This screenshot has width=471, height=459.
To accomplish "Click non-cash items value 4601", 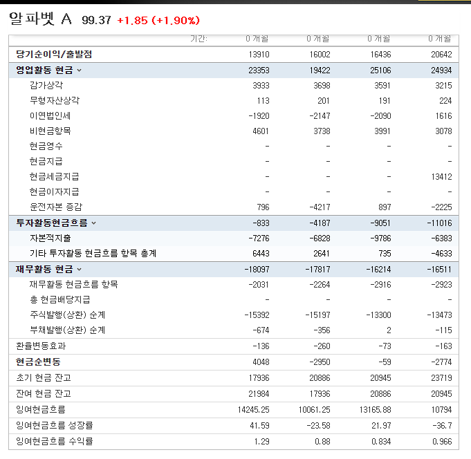I will (x=261, y=131).
